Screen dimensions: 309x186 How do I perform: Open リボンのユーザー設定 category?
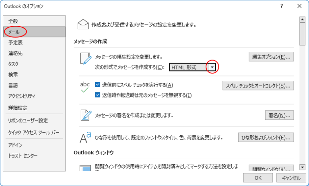tap(34, 121)
